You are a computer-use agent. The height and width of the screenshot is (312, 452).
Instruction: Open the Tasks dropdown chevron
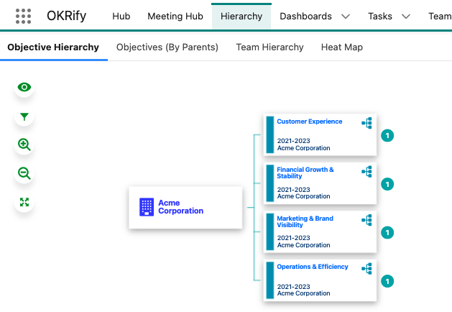[x=406, y=17]
